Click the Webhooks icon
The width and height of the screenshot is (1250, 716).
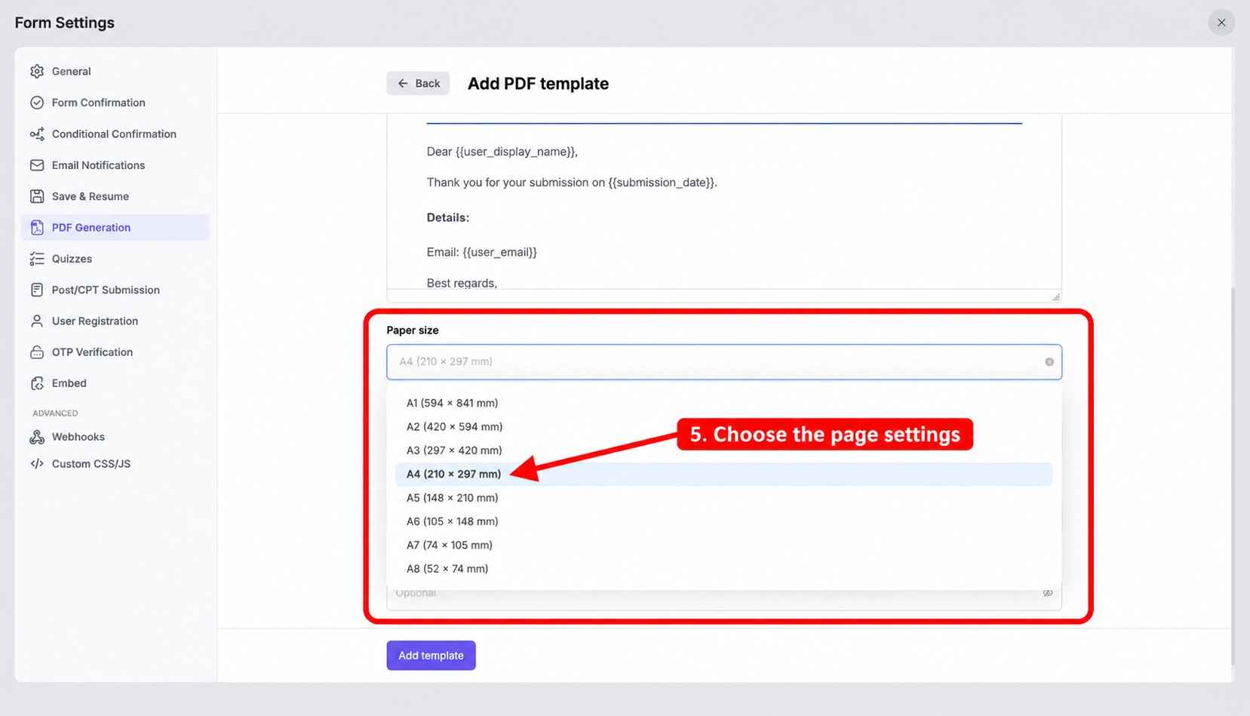pyautogui.click(x=37, y=437)
